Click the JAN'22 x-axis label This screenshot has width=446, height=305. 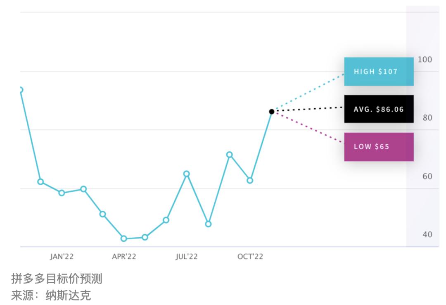pyautogui.click(x=62, y=257)
